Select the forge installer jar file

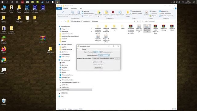[106, 39]
